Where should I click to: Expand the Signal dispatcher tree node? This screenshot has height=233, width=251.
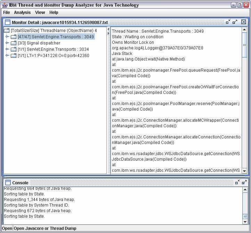pos(7,43)
